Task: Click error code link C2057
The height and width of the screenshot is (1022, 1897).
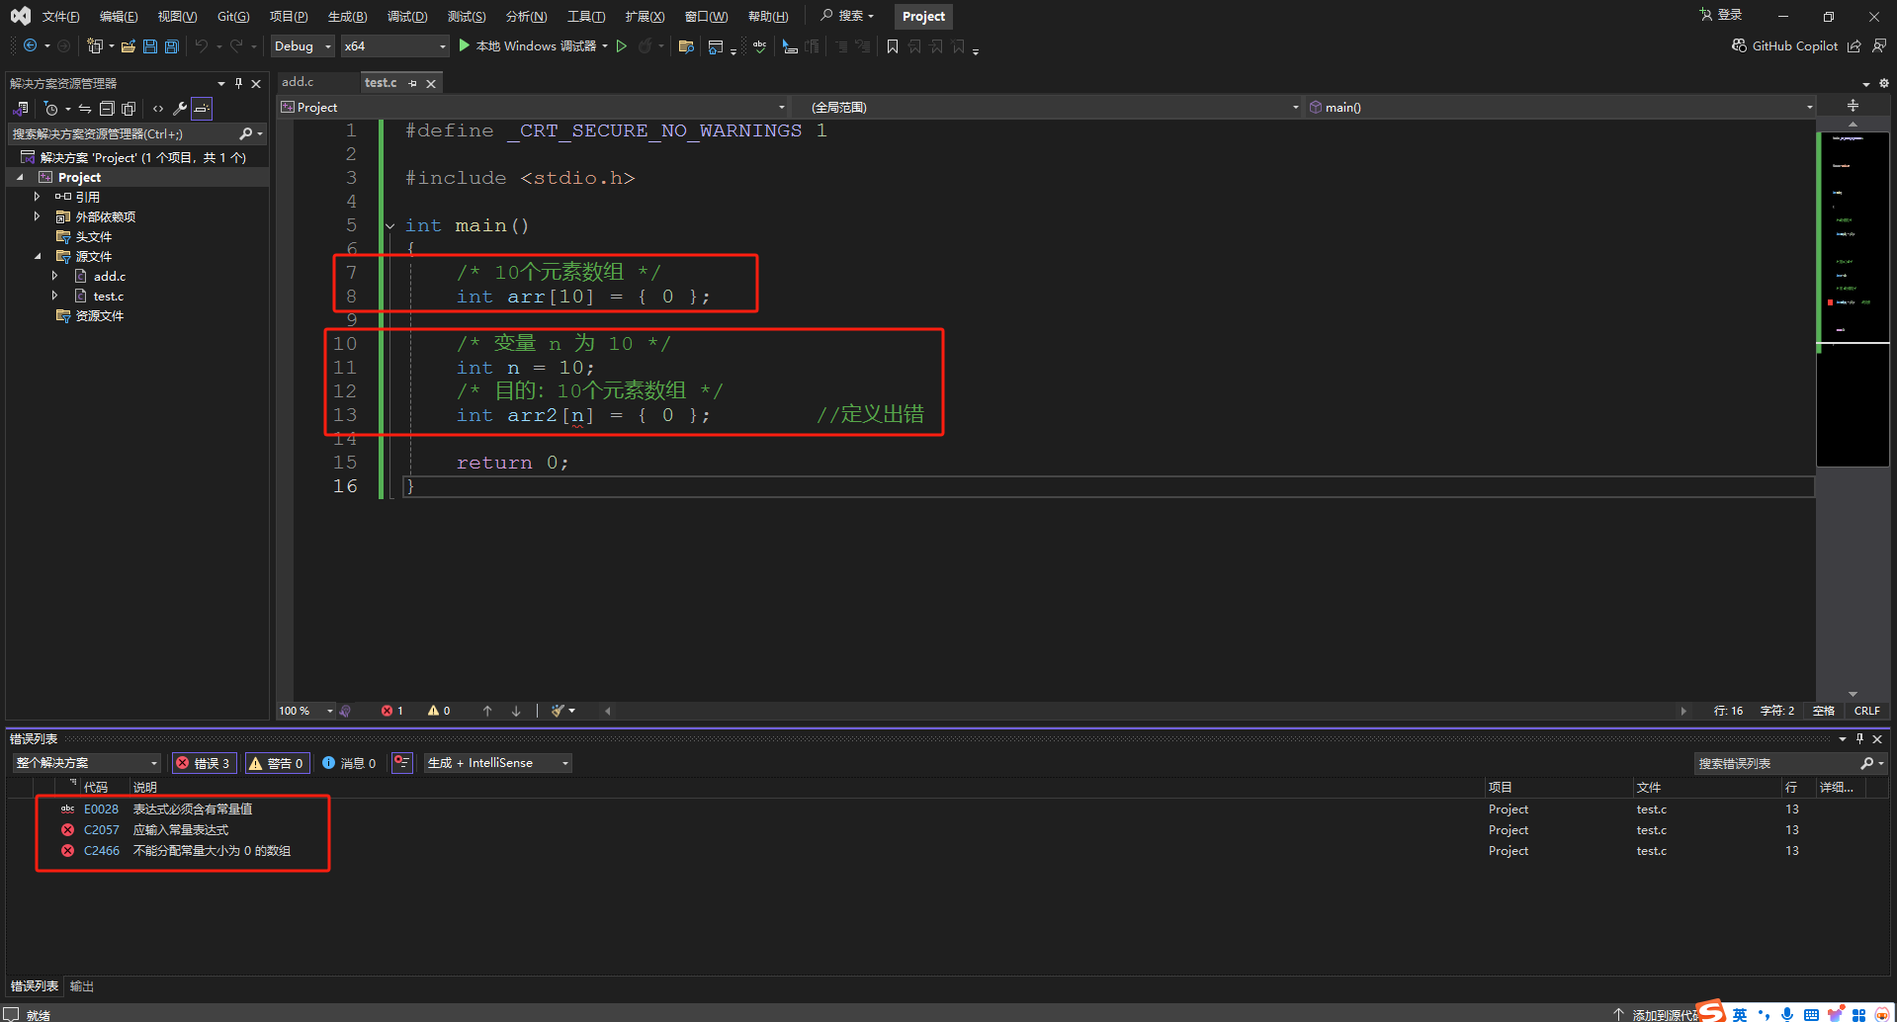Action: (x=101, y=830)
